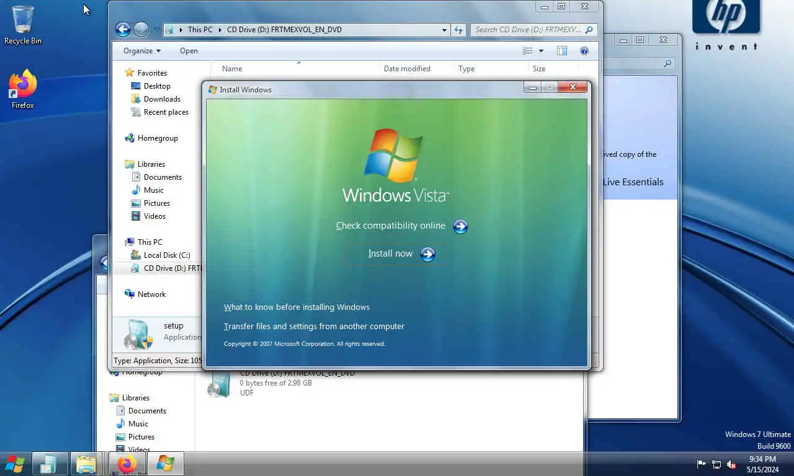
Task: Click the search magnifier icon in Explorer
Action: click(x=589, y=30)
